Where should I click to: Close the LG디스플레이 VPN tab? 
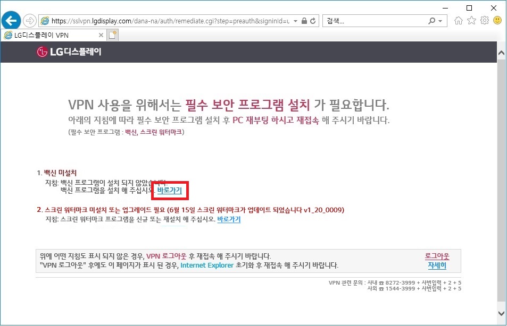coord(101,35)
